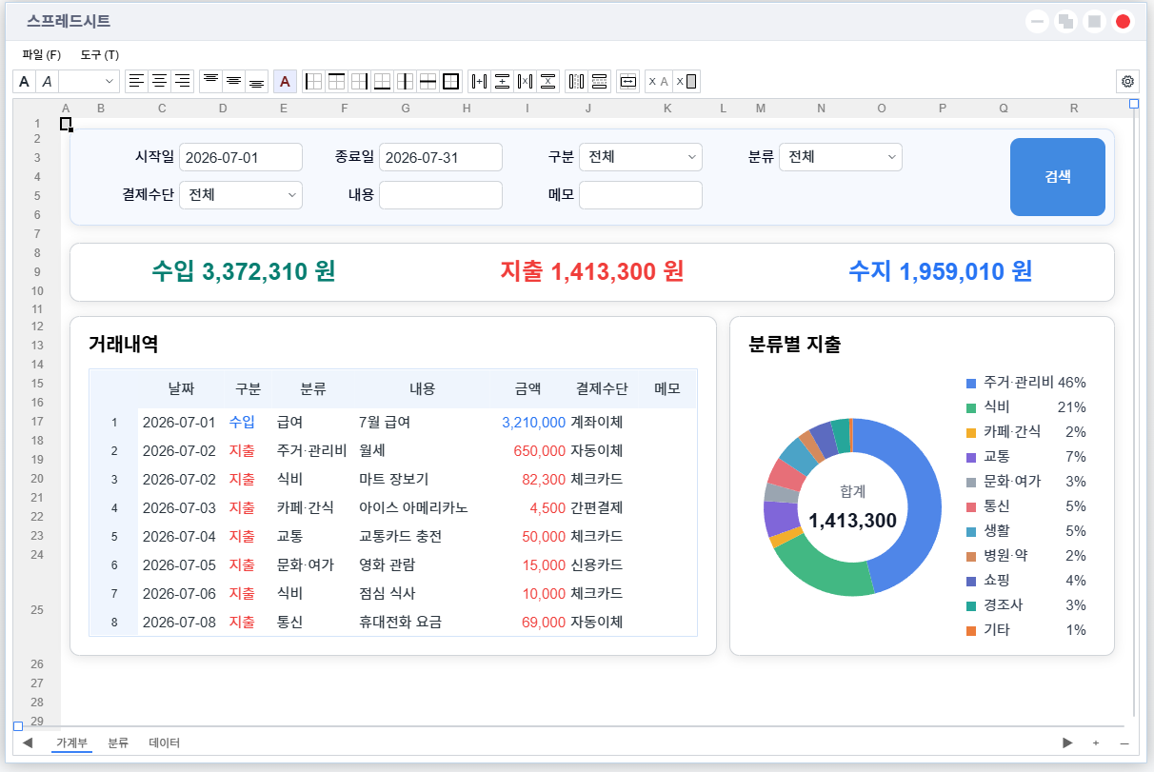Click the blue 검색 button
This screenshot has width=1154, height=772.
point(1058,177)
